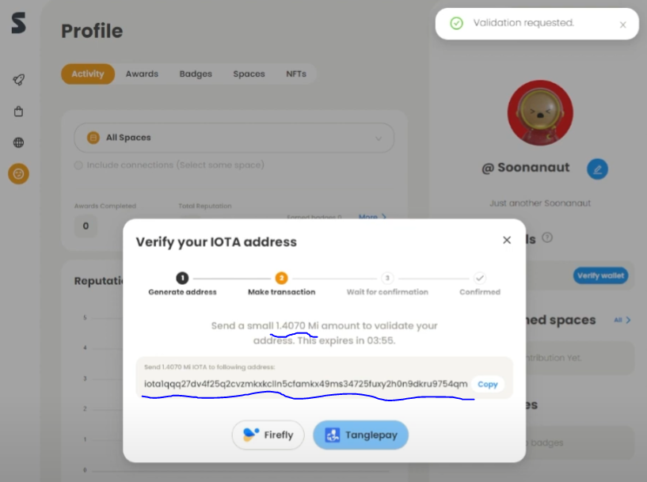Click the Soonanaut avatar image
Viewport: 647px width, 482px height.
539,113
